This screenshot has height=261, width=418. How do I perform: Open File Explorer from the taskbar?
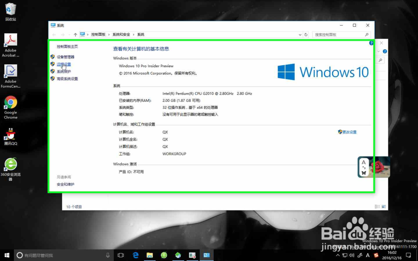tap(150, 255)
